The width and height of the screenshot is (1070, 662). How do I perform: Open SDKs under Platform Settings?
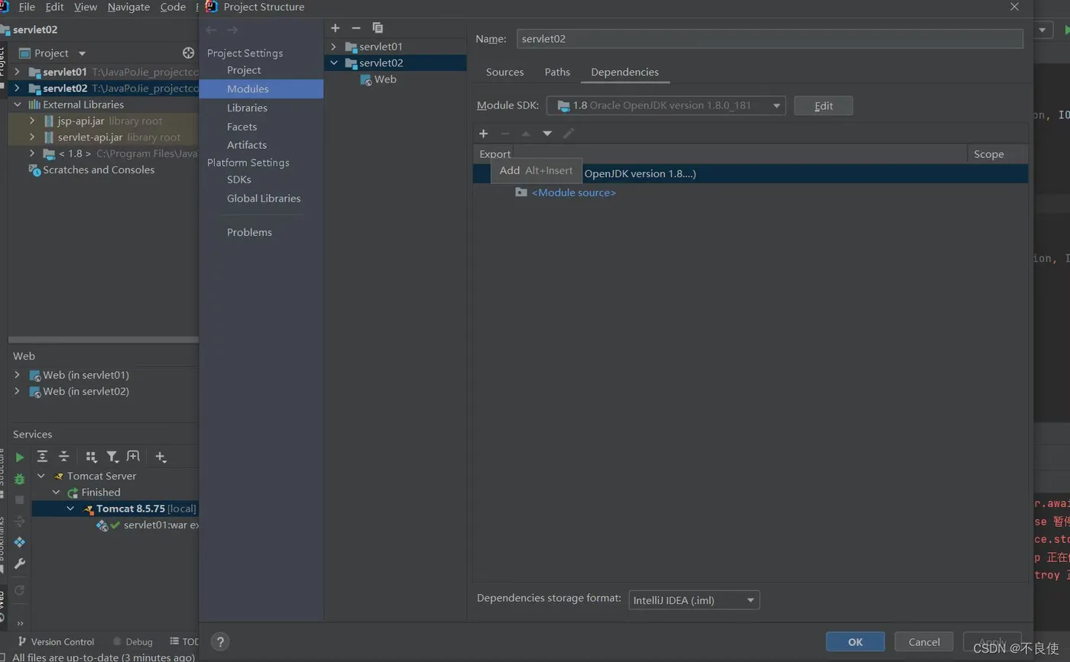coord(239,179)
